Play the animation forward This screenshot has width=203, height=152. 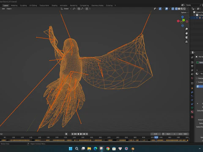[81, 134]
